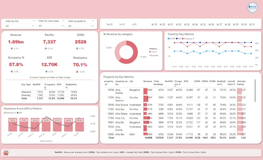Select Jun 22 month filter
Viewport: 263px width, 160px height.
pyautogui.click(x=122, y=24)
